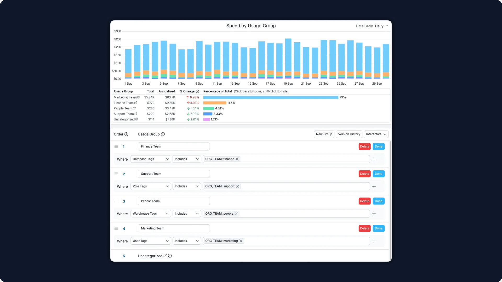Click the name input field for Marketing Team
This screenshot has width=502, height=282.
[174, 228]
